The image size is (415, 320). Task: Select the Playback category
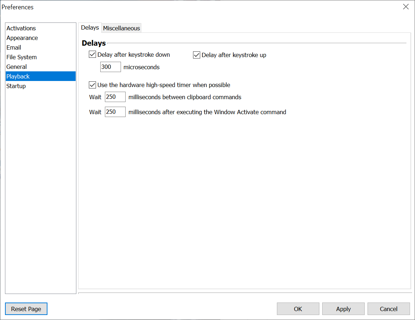coord(18,76)
